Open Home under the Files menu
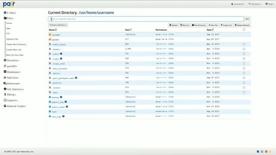This screenshot has width=276, height=155. click(9, 23)
